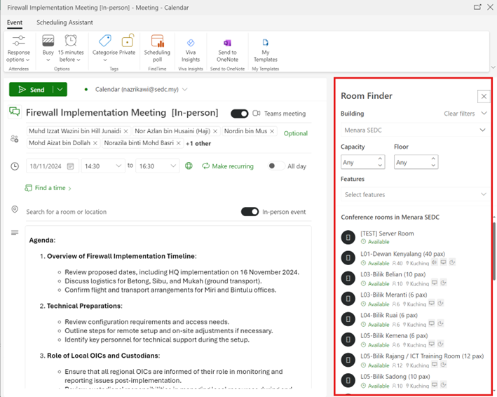Click the green Send button
The width and height of the screenshot is (497, 397).
coord(32,90)
